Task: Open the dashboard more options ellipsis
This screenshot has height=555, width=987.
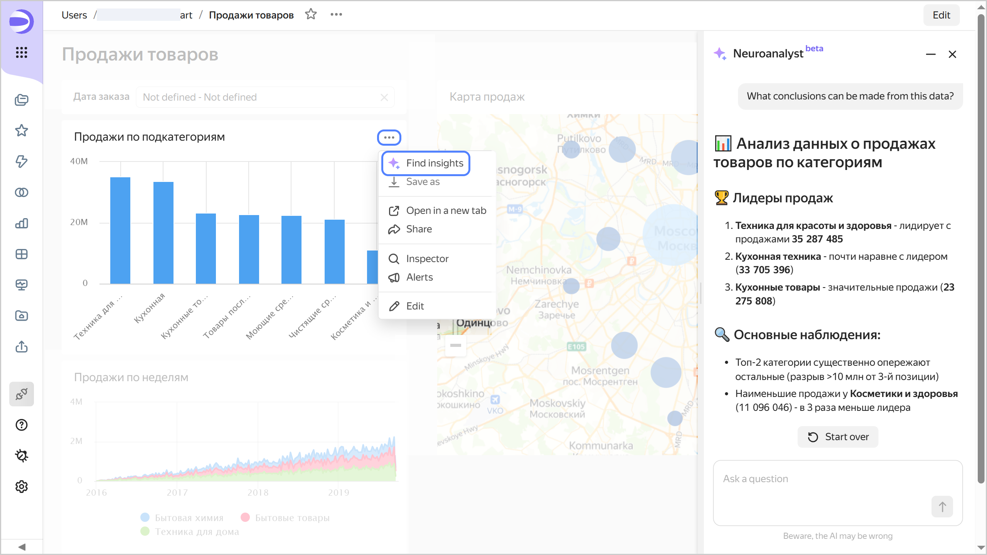Action: [336, 15]
